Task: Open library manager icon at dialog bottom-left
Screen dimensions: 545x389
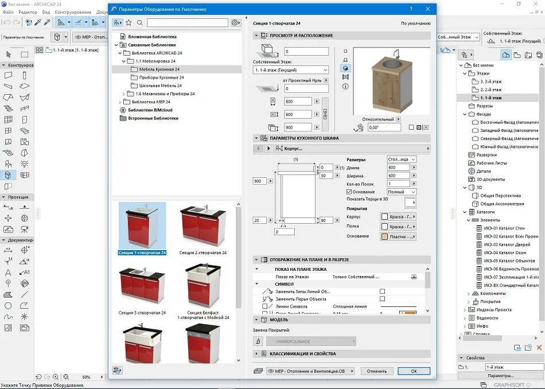Action: pyautogui.click(x=117, y=371)
